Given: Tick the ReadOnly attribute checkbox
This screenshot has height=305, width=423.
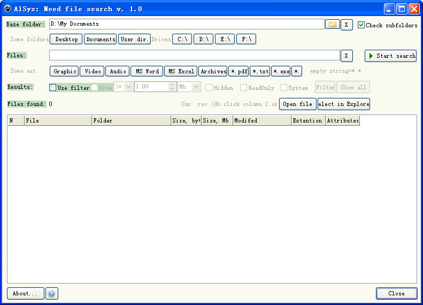Looking at the screenshot, I should click(x=243, y=88).
